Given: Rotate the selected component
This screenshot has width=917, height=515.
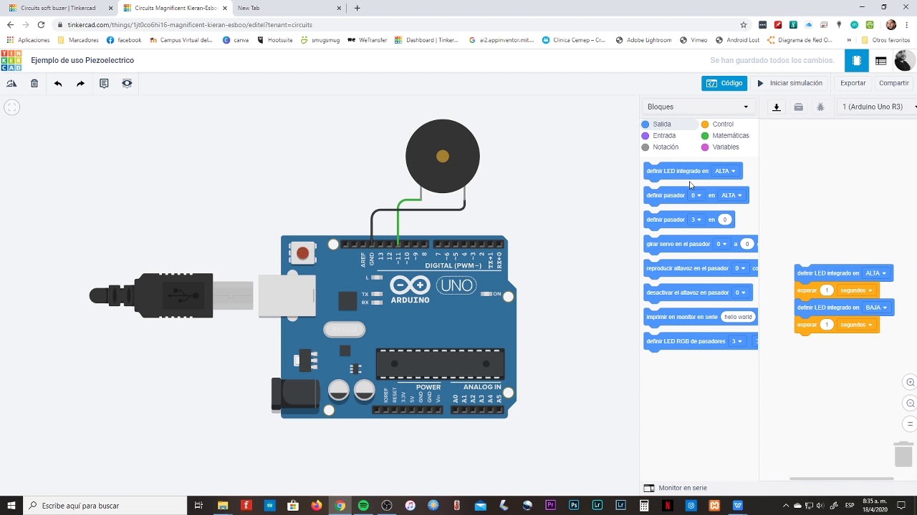Looking at the screenshot, I should coord(11,84).
